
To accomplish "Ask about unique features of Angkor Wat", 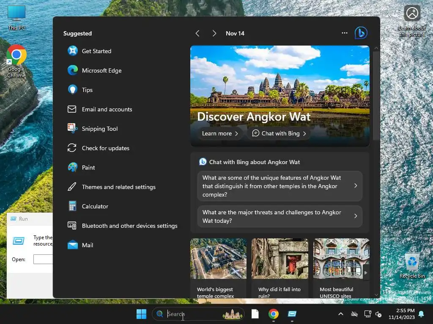I will coord(280,186).
